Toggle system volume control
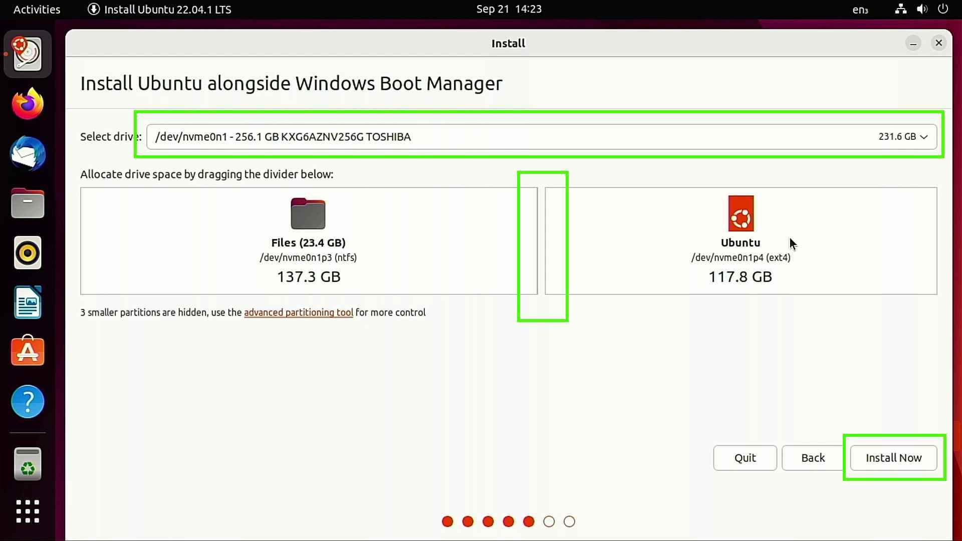 (x=922, y=9)
